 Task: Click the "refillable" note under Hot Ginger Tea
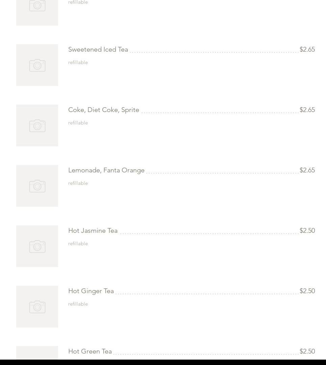(x=78, y=304)
